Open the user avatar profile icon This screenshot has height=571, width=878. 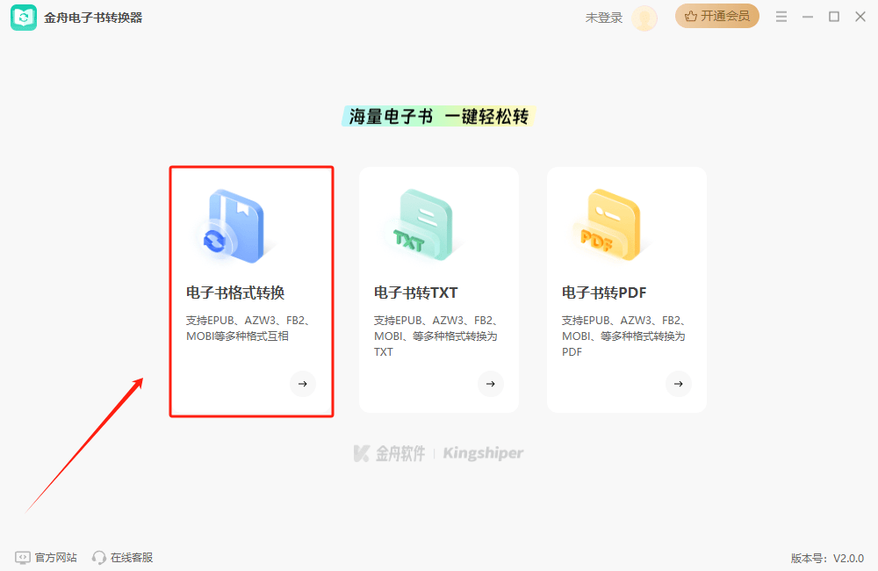tap(644, 18)
